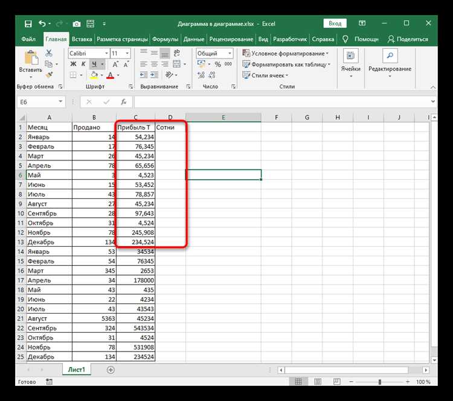Save the workbook with the floppy disk icon
453x401 pixels.
tap(28, 24)
